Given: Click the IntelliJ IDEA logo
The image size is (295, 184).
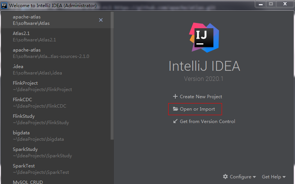Looking at the screenshot, I should click(204, 38).
